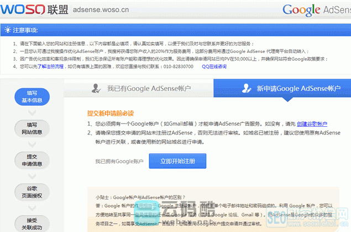Click the adsense.woso.cn address text
This screenshot has height=232, width=351.
tap(101, 10)
